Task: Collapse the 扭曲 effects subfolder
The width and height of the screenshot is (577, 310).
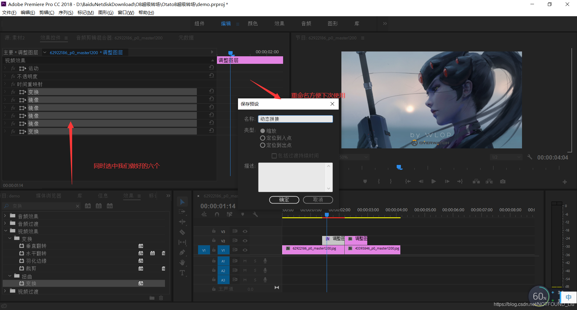Action: [x=10, y=276]
